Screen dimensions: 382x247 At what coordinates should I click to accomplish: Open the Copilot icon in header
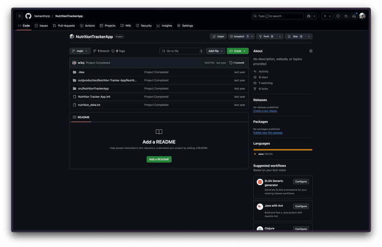pos(309,16)
